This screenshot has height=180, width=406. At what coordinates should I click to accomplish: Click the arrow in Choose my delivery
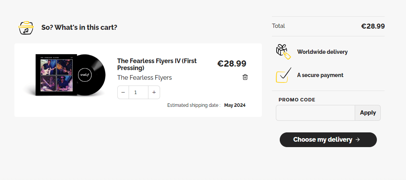pos(357,139)
